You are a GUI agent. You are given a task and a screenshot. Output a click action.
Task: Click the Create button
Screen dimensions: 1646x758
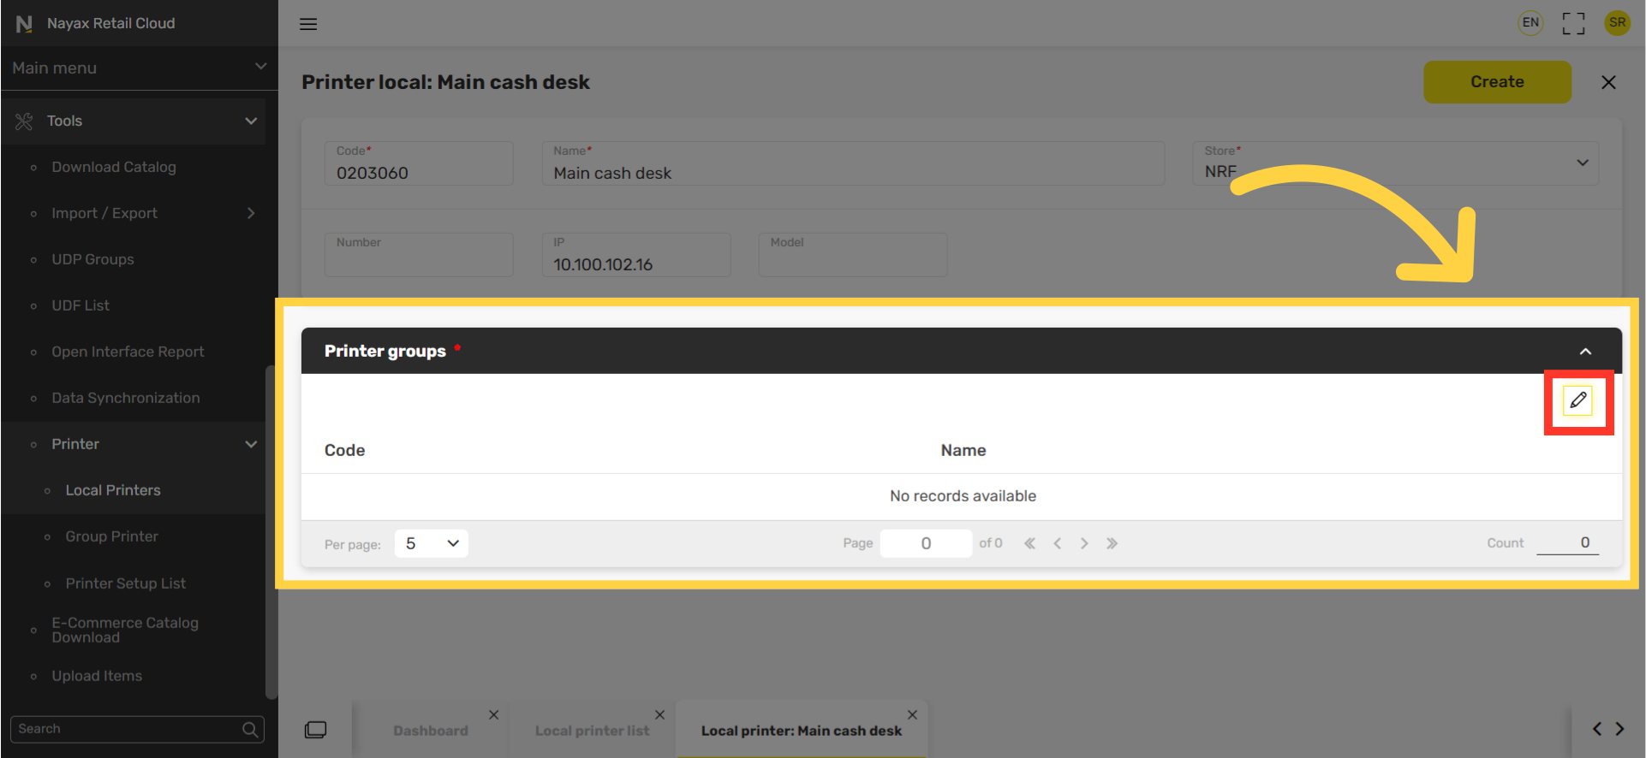click(x=1497, y=82)
